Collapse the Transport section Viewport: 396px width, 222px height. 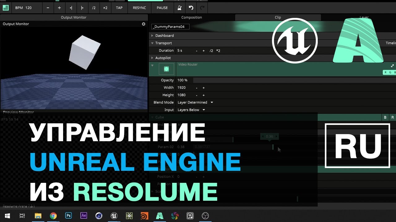(152, 43)
